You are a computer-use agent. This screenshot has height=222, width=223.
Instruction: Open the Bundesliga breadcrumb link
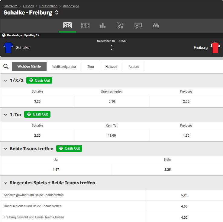[71, 6]
